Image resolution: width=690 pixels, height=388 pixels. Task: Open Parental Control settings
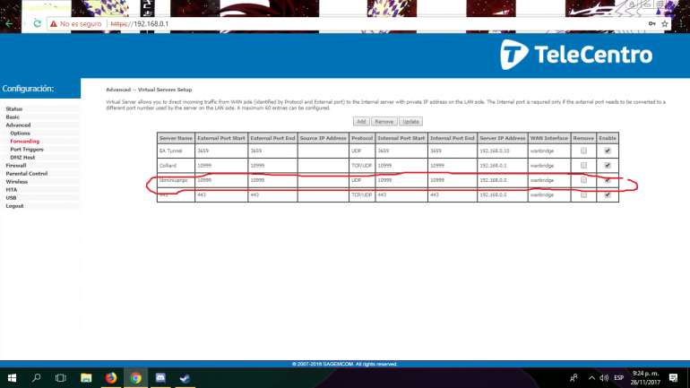pos(26,174)
